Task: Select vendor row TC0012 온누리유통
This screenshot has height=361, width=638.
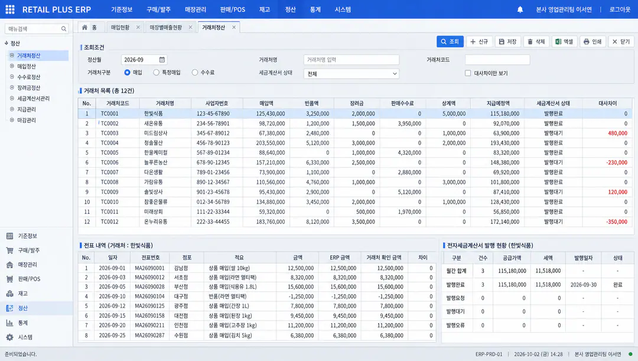Action: 355,222
